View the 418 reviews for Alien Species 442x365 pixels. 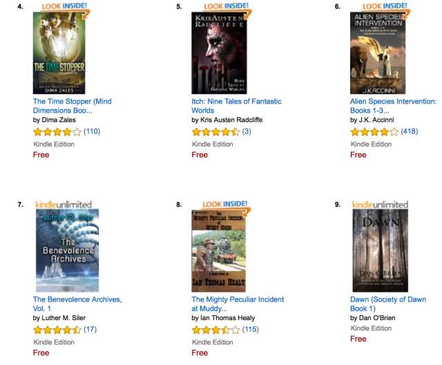coord(410,132)
